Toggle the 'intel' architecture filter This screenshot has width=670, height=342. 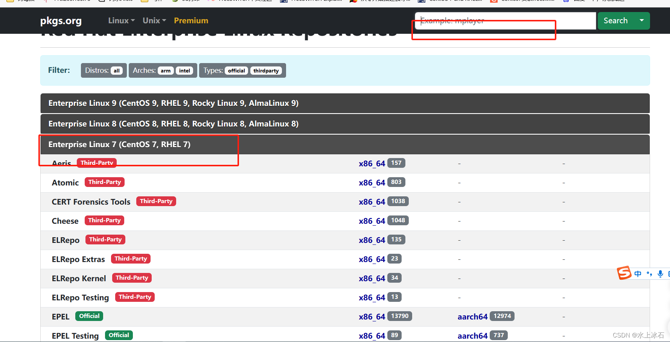pyautogui.click(x=184, y=71)
